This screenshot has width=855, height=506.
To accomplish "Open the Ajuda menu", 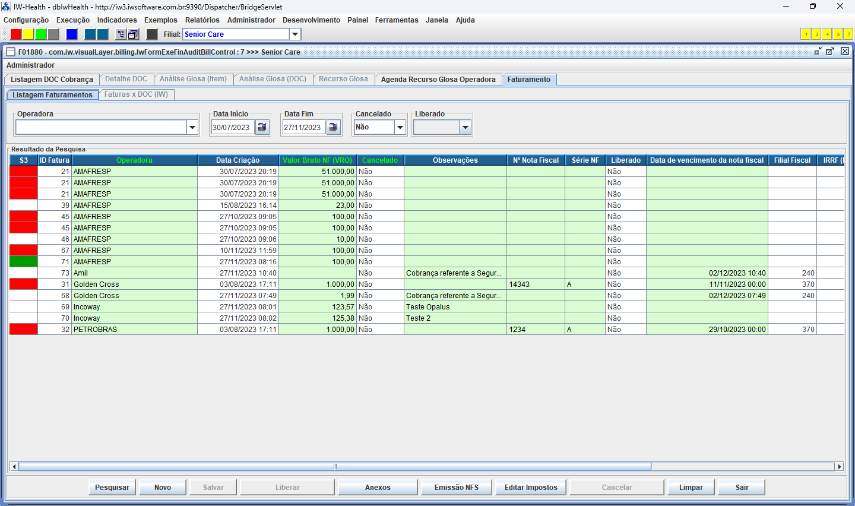I will 465,20.
